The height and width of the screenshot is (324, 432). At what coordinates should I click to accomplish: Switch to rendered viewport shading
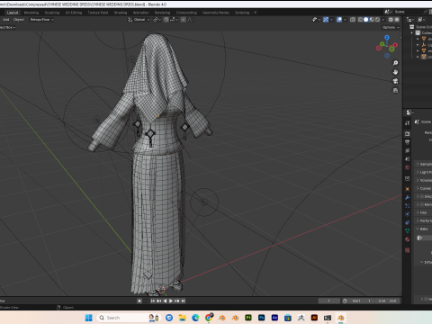coord(377,20)
